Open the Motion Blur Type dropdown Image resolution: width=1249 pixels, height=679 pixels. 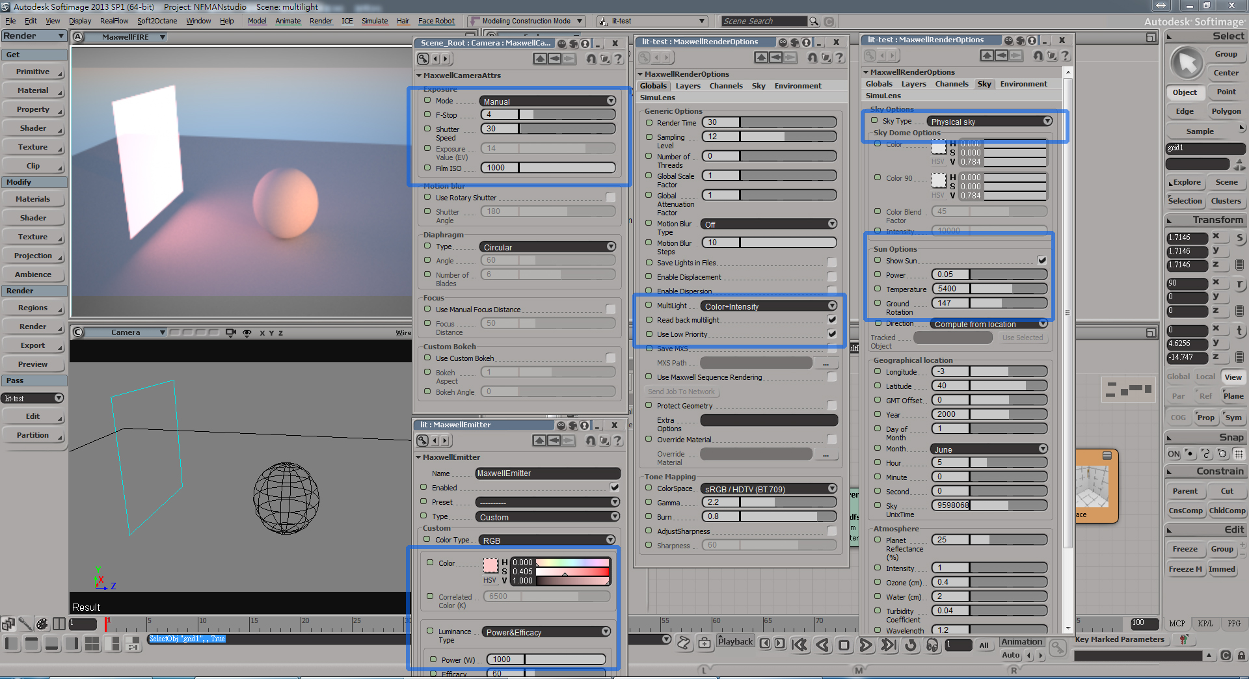tap(769, 224)
